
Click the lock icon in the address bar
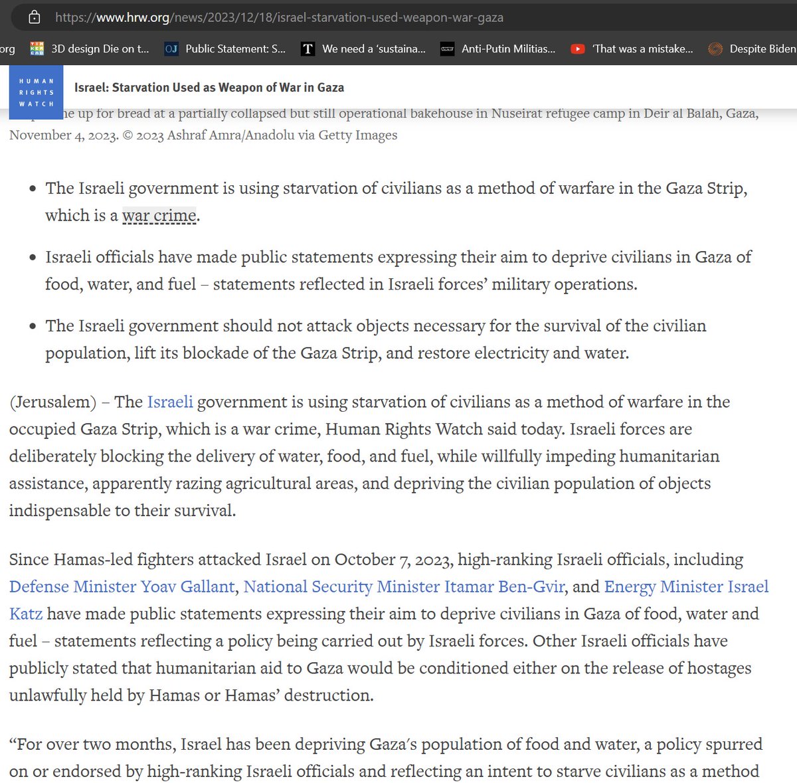pos(33,17)
